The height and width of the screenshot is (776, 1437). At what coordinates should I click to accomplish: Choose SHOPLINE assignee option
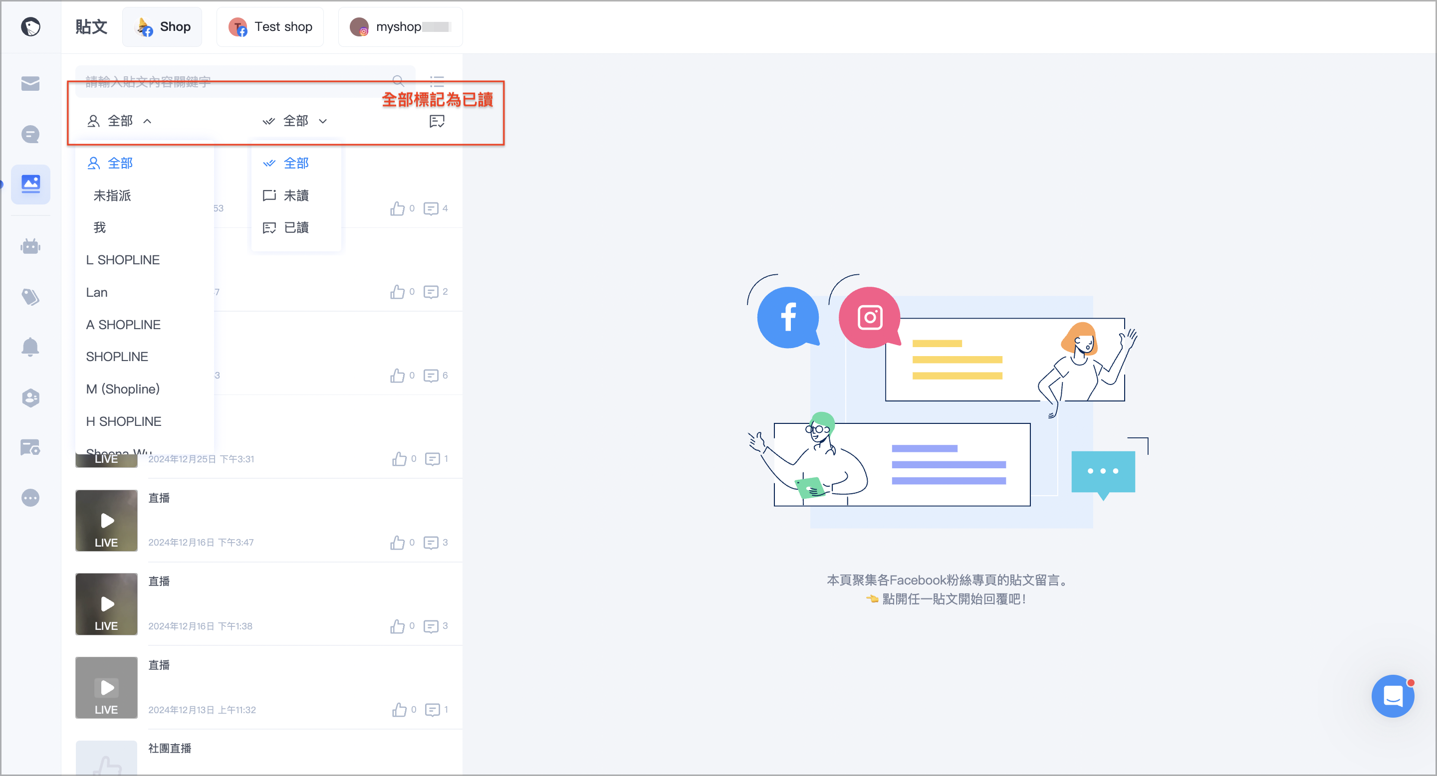coord(145,356)
